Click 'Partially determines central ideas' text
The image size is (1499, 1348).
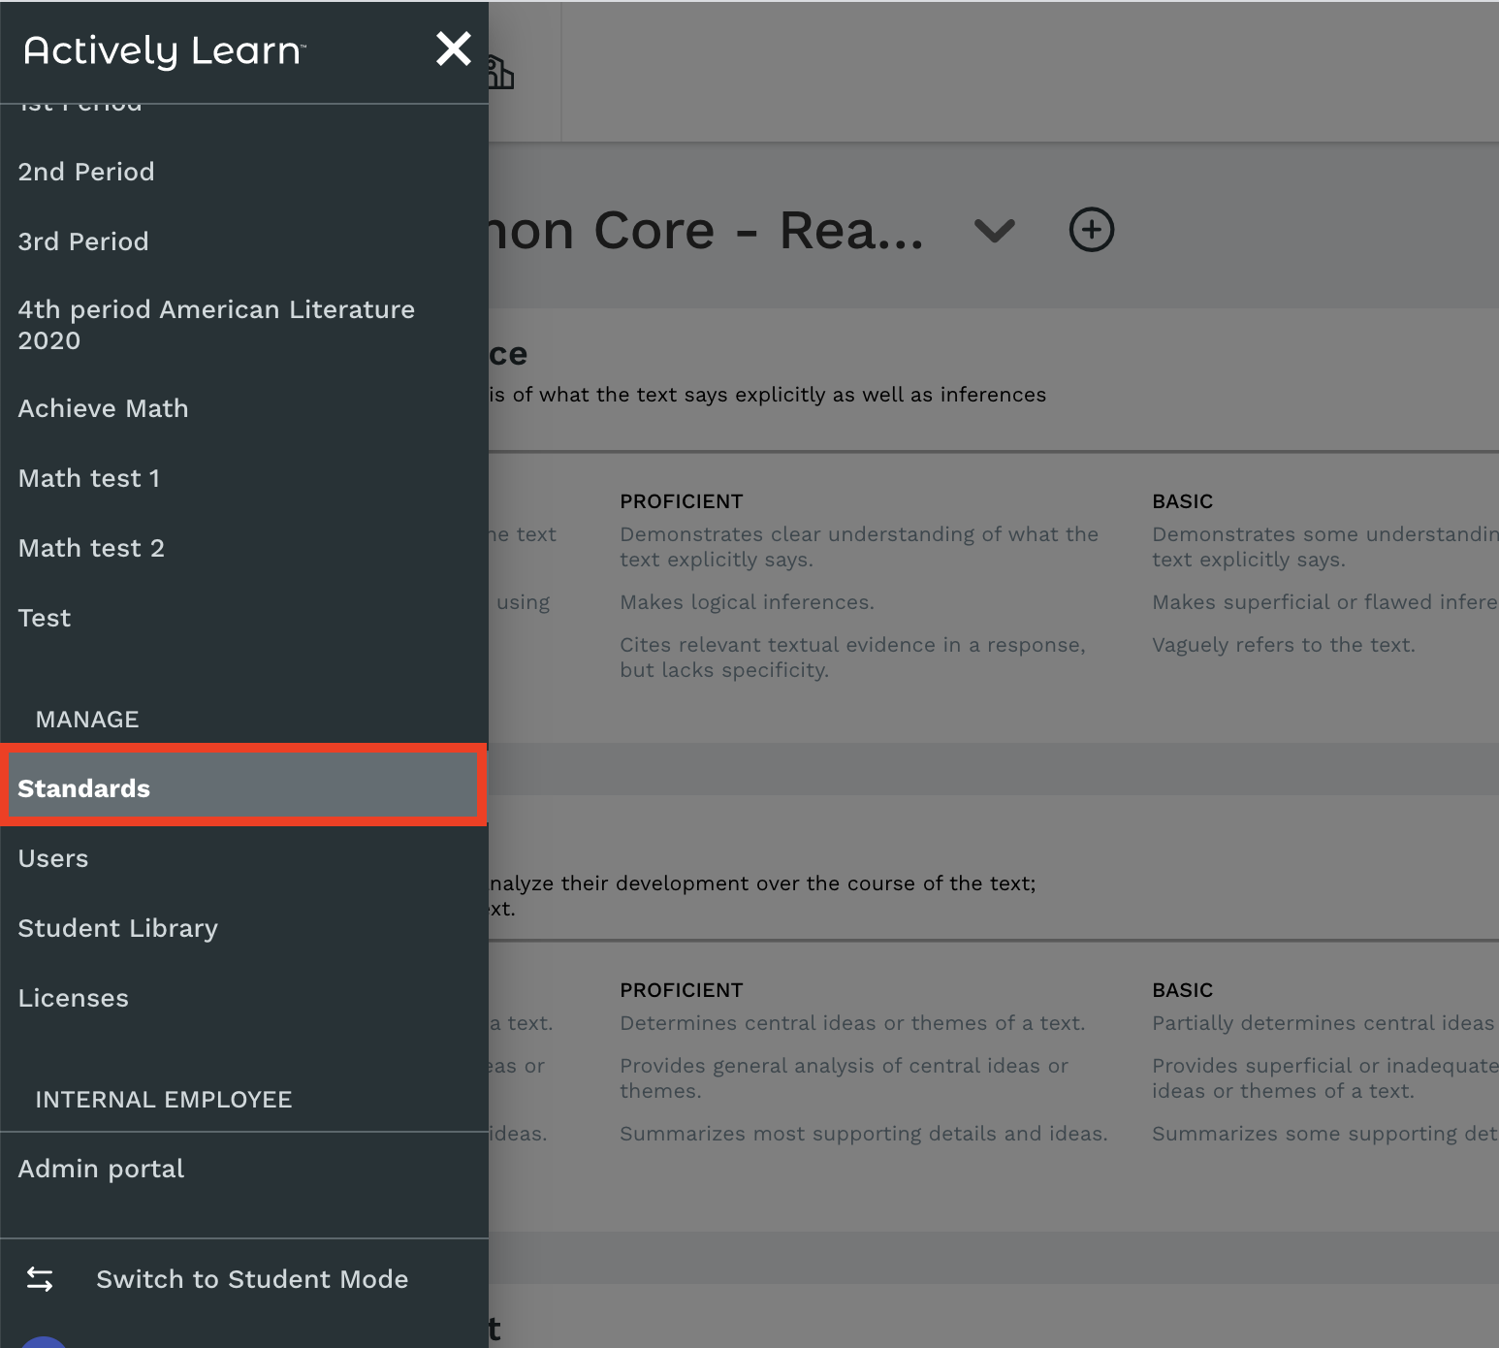(x=1324, y=1023)
